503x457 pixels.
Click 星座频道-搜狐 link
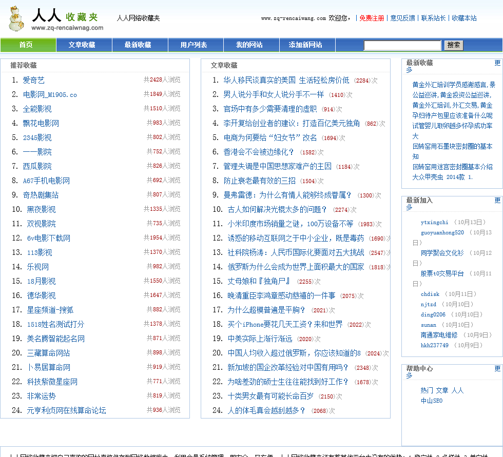pos(50,310)
